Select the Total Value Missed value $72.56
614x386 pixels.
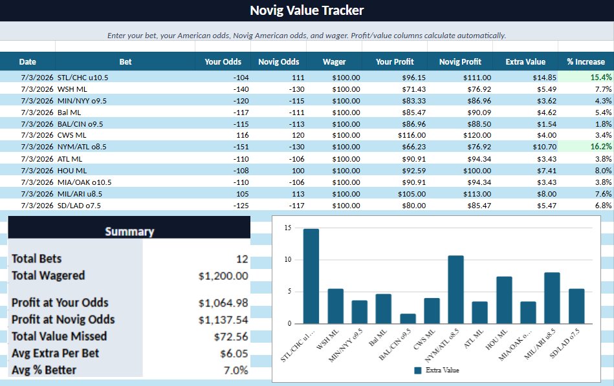(x=231, y=336)
